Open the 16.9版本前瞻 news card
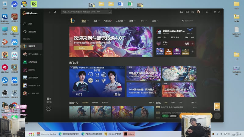Screen dimensions: 244x137 (144, 90)
